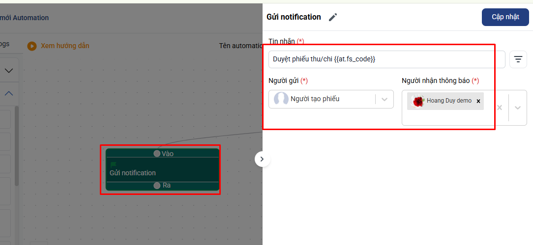
Task: Click the left sidebar vertical scrollbar
Action: [17, 147]
